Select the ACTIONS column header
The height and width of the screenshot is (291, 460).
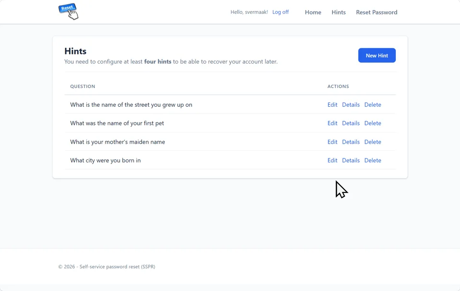(x=338, y=87)
